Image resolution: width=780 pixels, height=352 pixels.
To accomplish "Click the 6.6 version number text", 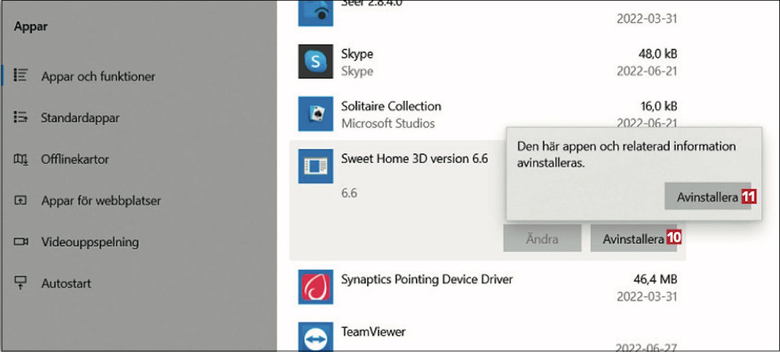I will [x=349, y=193].
